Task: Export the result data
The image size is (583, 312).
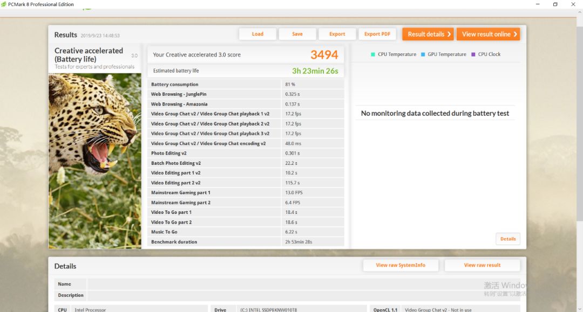Action: 337,34
